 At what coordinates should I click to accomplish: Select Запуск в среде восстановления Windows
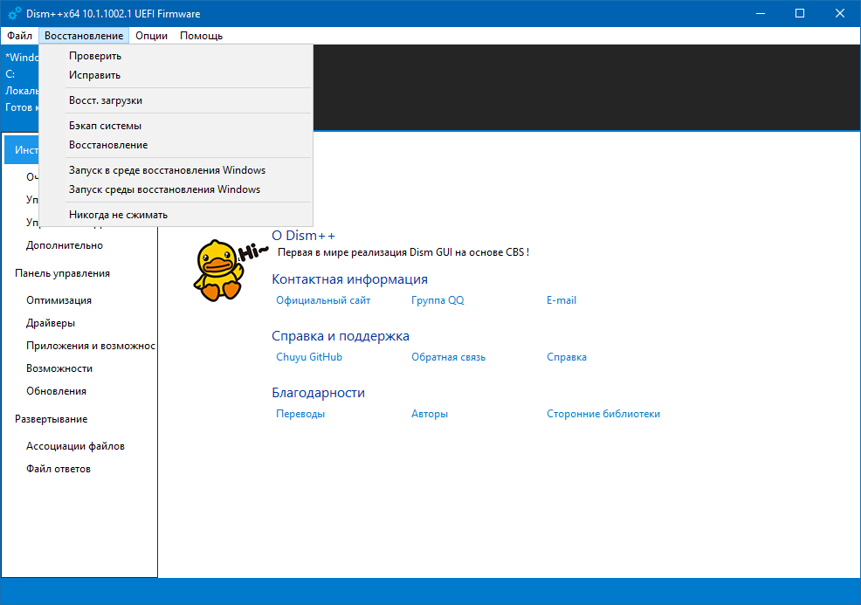coord(167,170)
